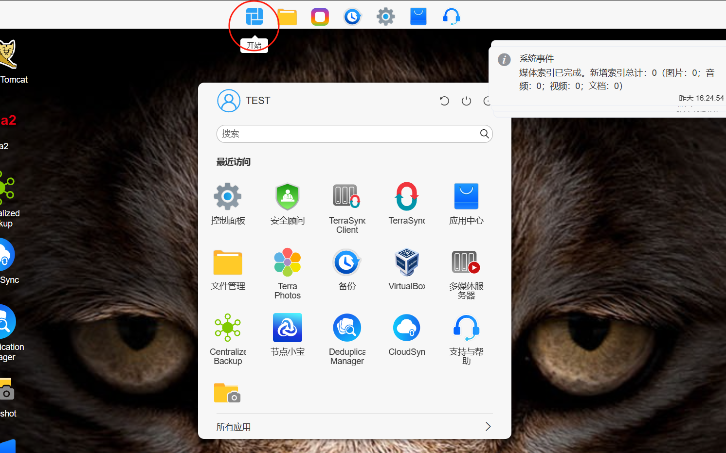This screenshot has width=726, height=453.
Task: Click the circular-arrow restart icon beside TEST
Action: click(444, 101)
